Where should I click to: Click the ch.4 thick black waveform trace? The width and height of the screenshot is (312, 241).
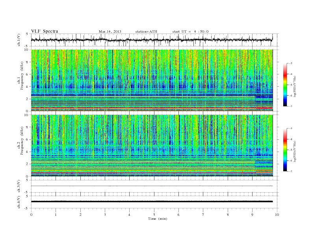click(x=152, y=202)
